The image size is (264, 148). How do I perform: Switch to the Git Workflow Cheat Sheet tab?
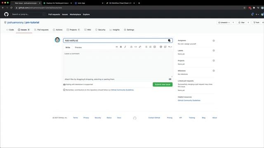[x=120, y=3]
